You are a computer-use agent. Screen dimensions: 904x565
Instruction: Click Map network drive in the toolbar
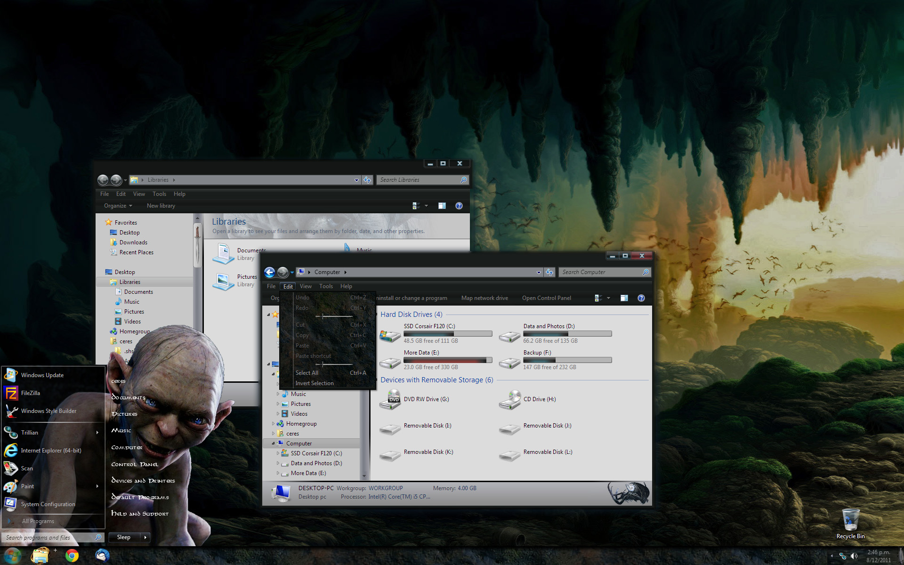coord(484,298)
